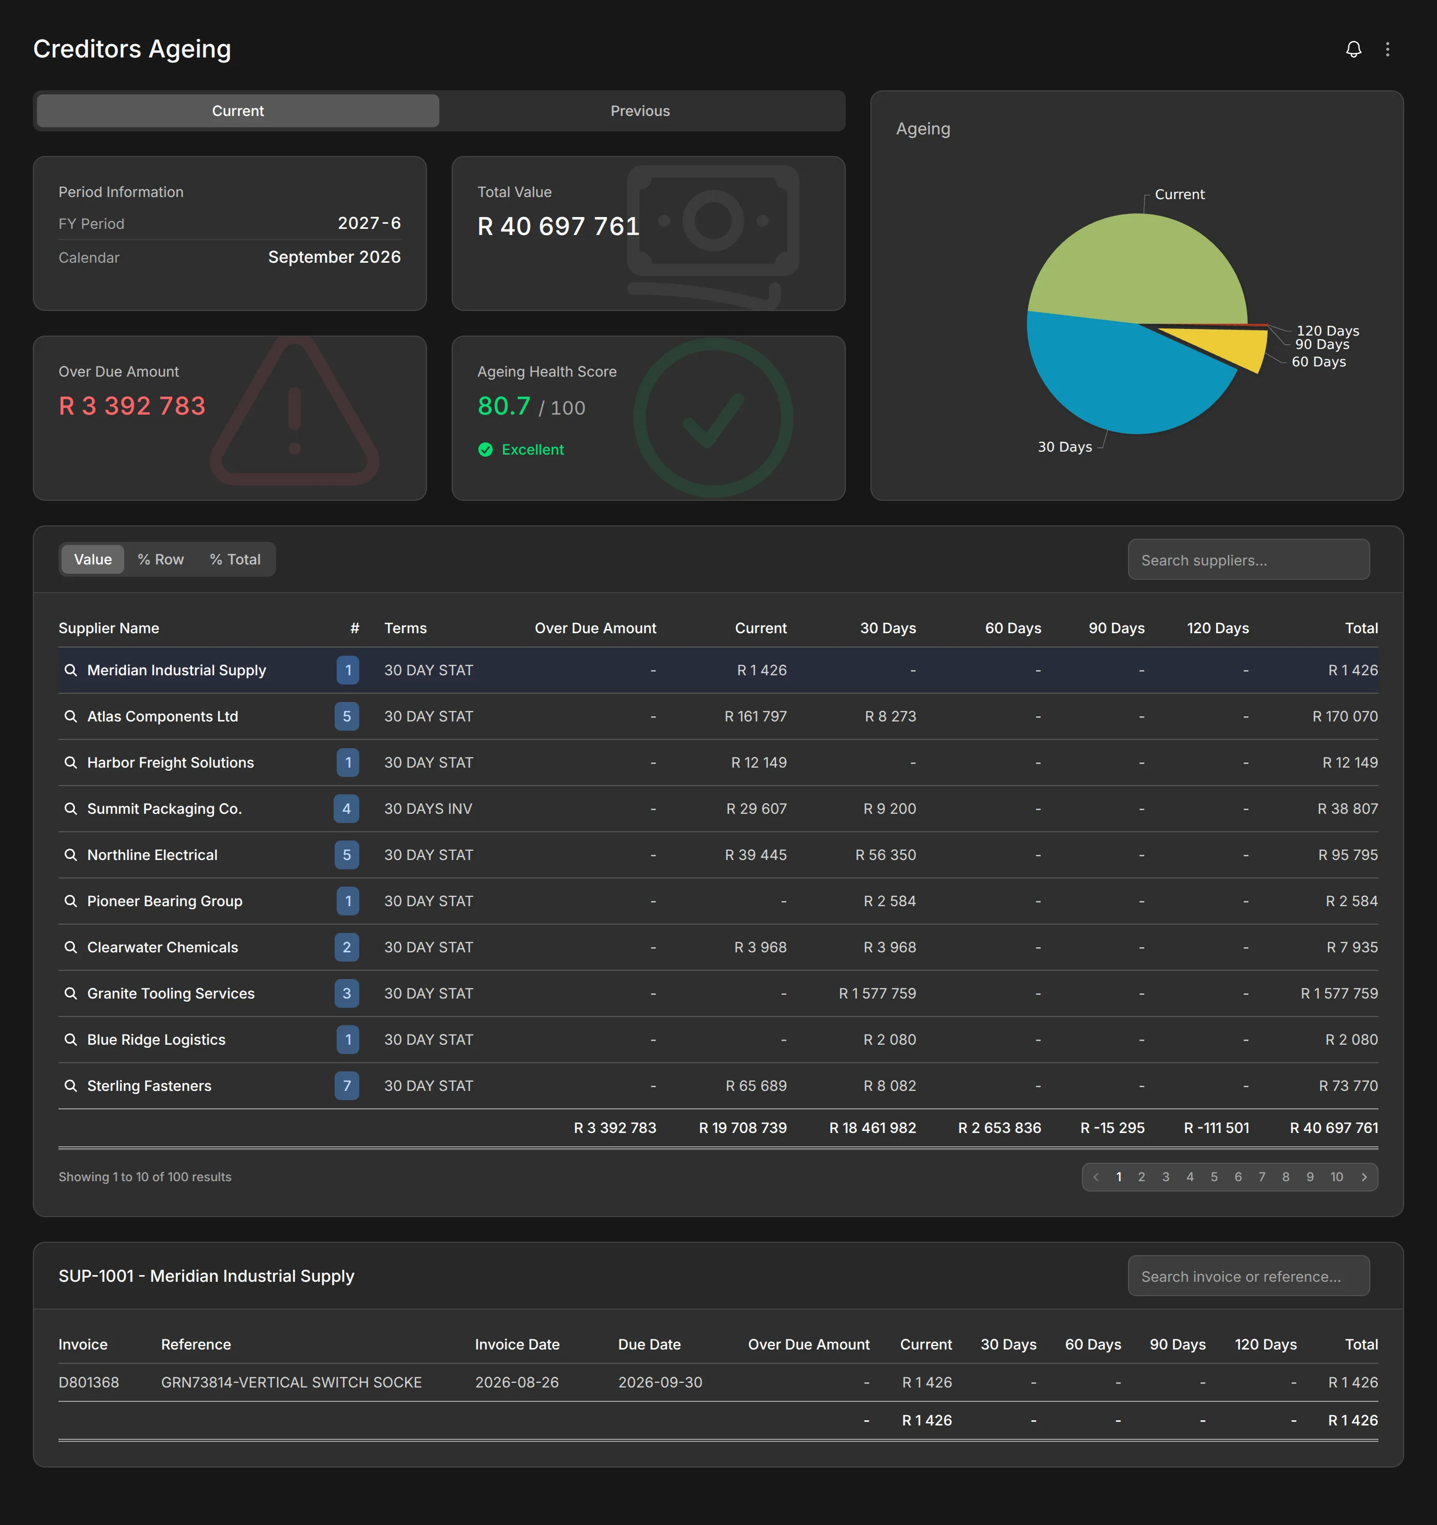Image resolution: width=1437 pixels, height=1525 pixels.
Task: Open the notifications bell icon
Action: point(1353,49)
